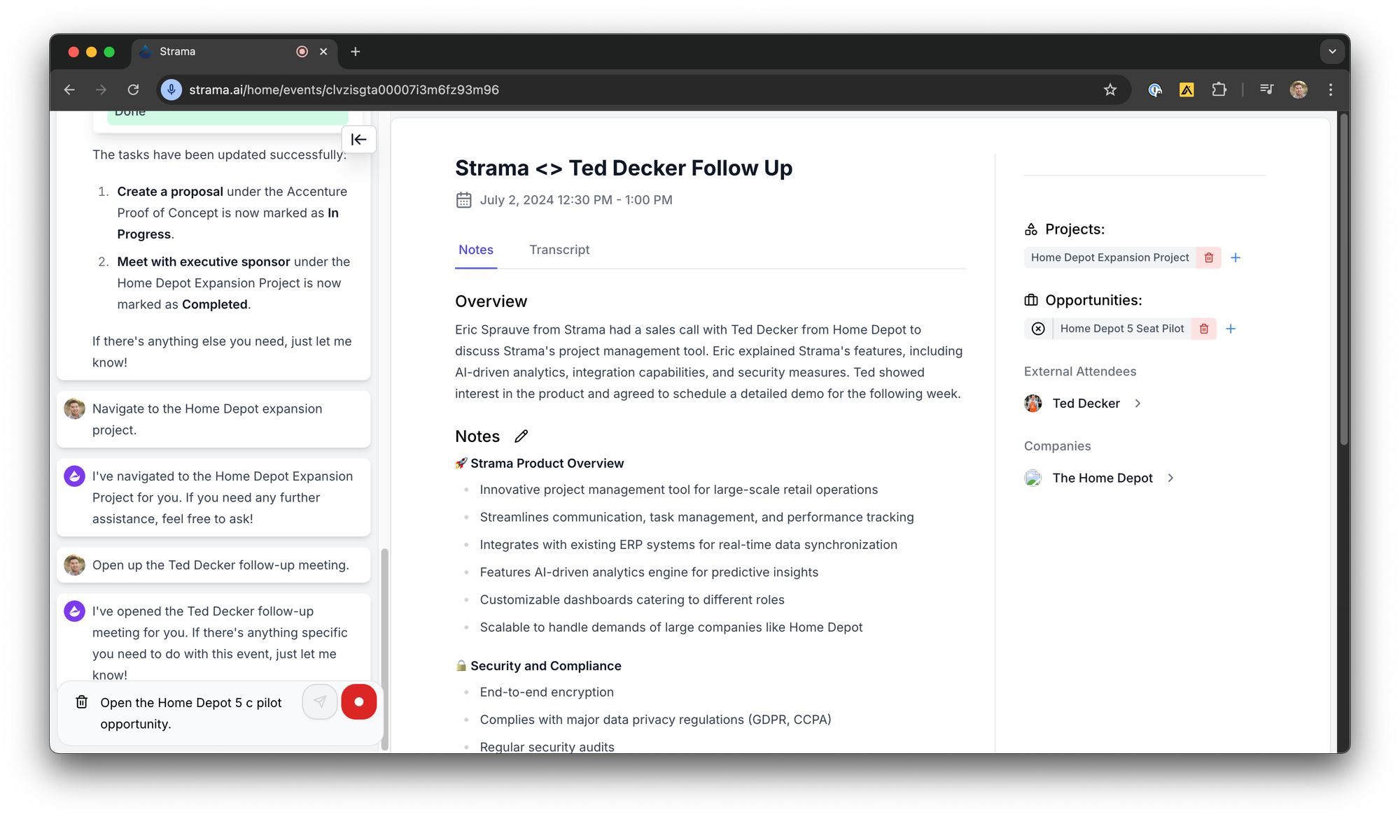Screen dimensions: 1400x819
Task: Select the Notes tab
Action: (x=475, y=250)
